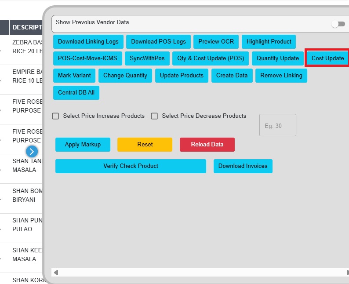Click SyncWithPos button
Image resolution: width=349 pixels, height=284 pixels.
pos(147,58)
